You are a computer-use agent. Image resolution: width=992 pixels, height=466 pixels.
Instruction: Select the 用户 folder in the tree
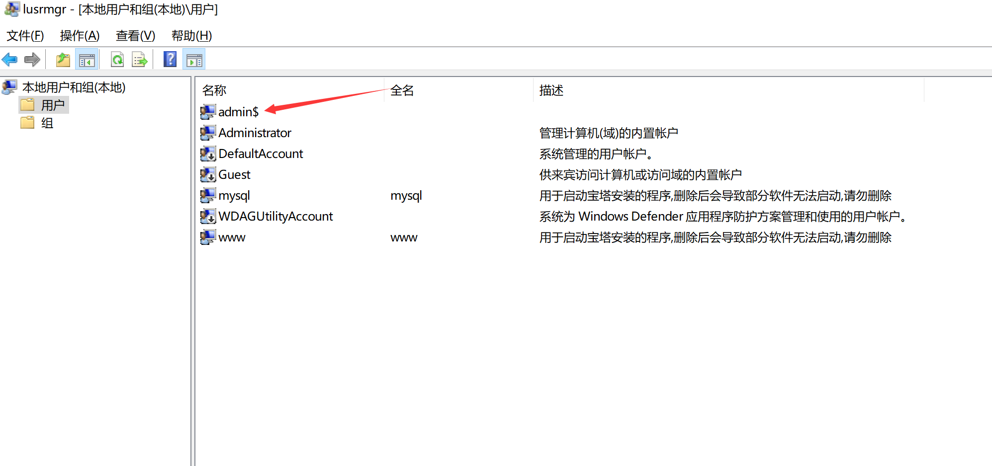(52, 105)
